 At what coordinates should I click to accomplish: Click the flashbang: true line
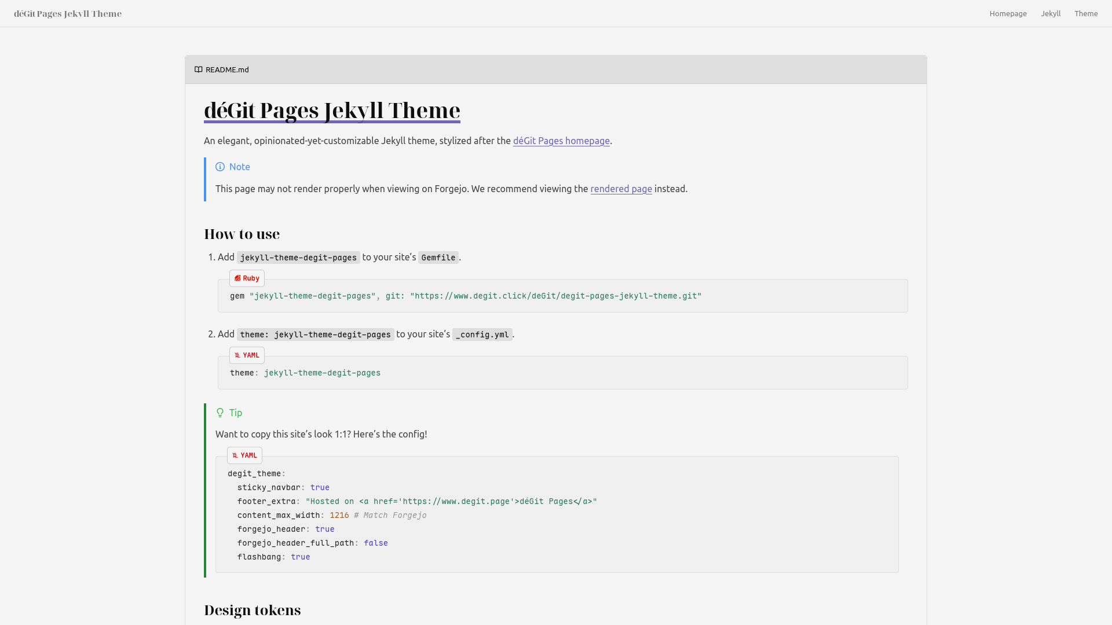pos(273,557)
